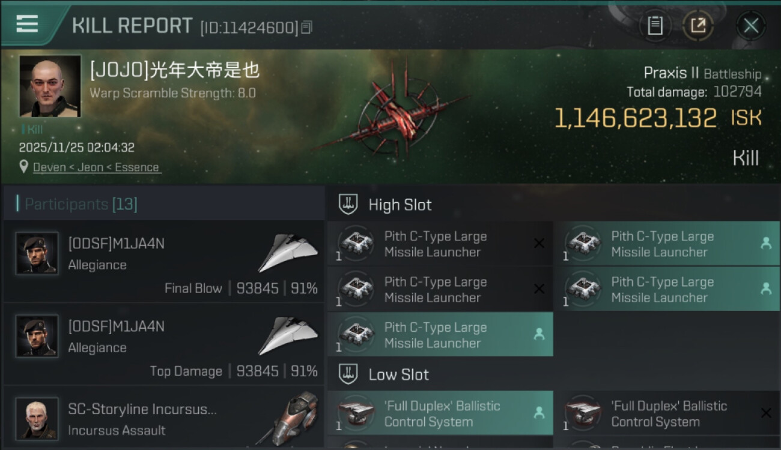This screenshot has height=450, width=781.
Task: Select first destroyed Pith C-Type Large Missile Launcher
Action: tap(440, 244)
